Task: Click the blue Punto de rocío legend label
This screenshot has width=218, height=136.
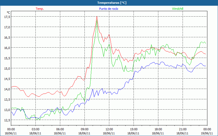Action: point(108,9)
